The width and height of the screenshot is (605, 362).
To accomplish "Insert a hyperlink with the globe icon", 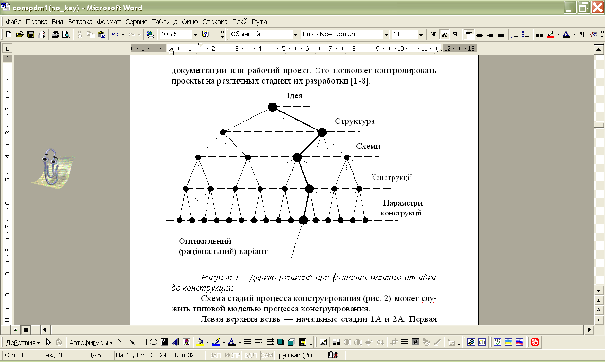I will click(150, 34).
